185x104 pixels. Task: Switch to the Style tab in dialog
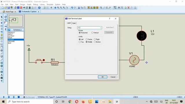point(74,23)
